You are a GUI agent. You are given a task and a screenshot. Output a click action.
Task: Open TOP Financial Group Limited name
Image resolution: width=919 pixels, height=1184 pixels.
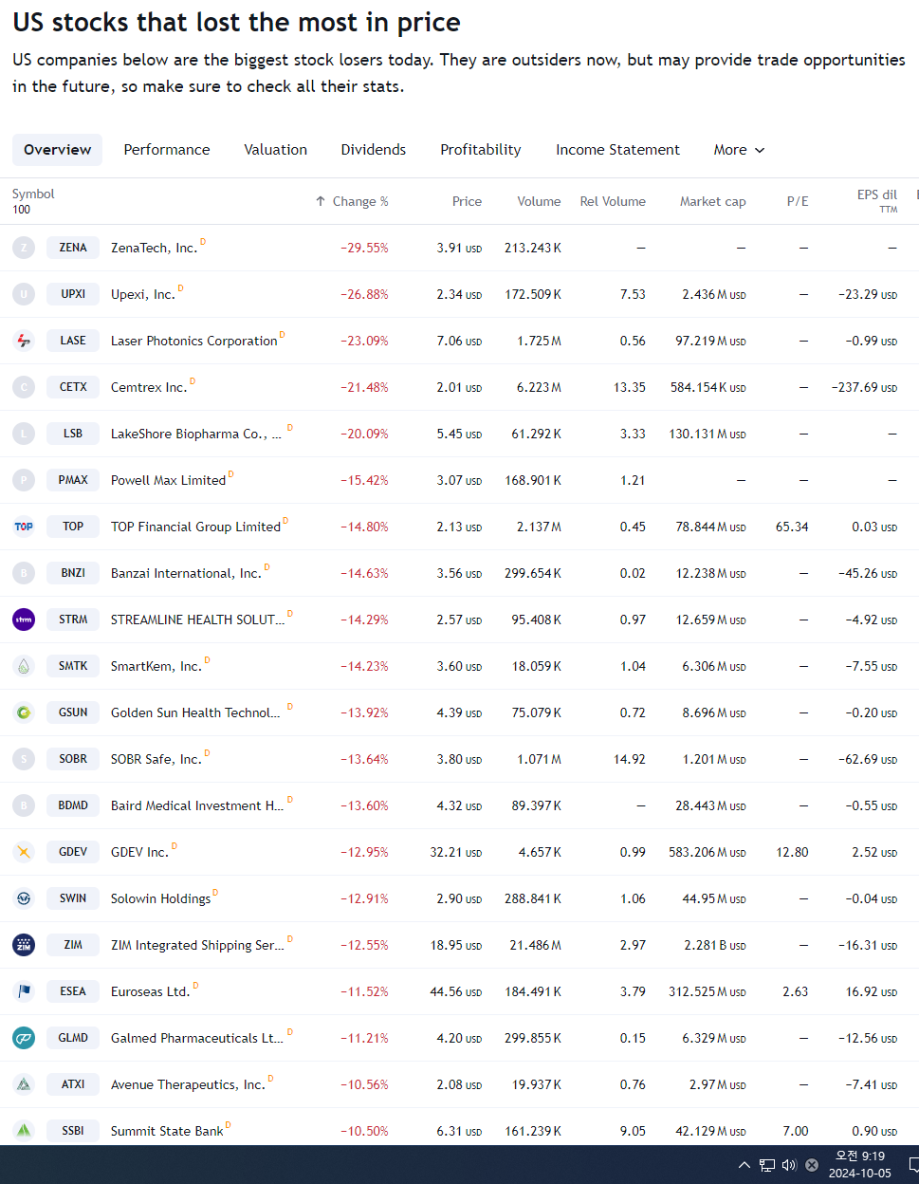coord(195,527)
